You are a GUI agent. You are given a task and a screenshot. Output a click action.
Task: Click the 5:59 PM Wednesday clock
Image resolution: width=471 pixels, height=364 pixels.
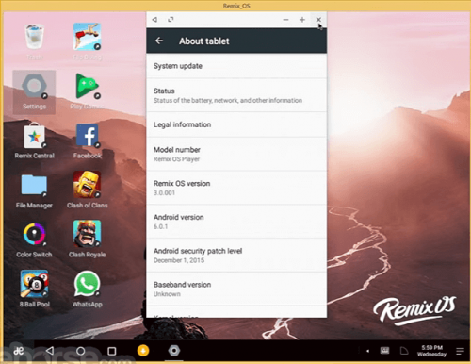click(431, 351)
